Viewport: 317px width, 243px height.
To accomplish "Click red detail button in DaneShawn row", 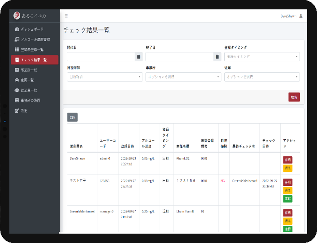I will 287,160.
